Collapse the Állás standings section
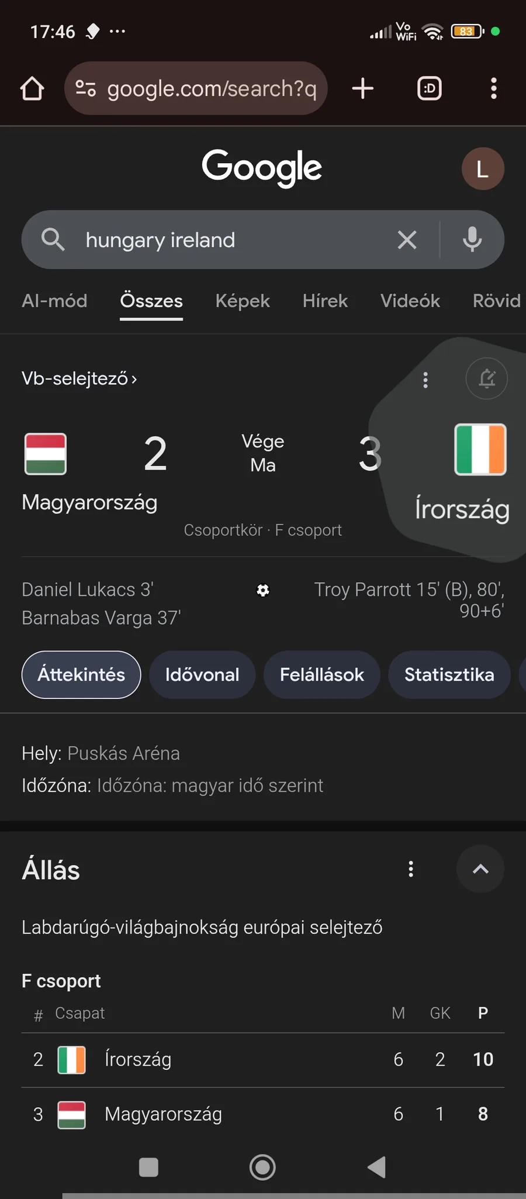This screenshot has height=1199, width=526. (x=480, y=869)
